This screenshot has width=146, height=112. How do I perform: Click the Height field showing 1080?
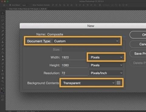pyautogui.click(x=74, y=65)
